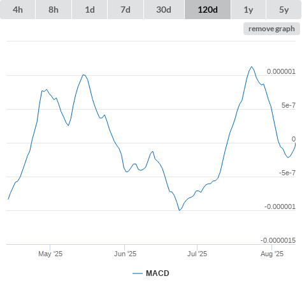The width and height of the screenshot is (302, 290).
Task: Click the May '25 axis label
Action: 50,254
